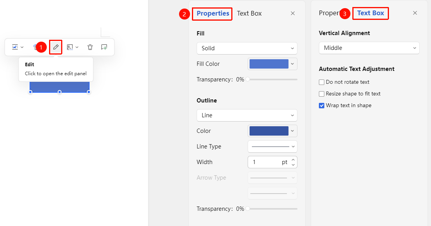Click the "Vertical Alignment" heading
The image size is (431, 226).
coord(344,33)
